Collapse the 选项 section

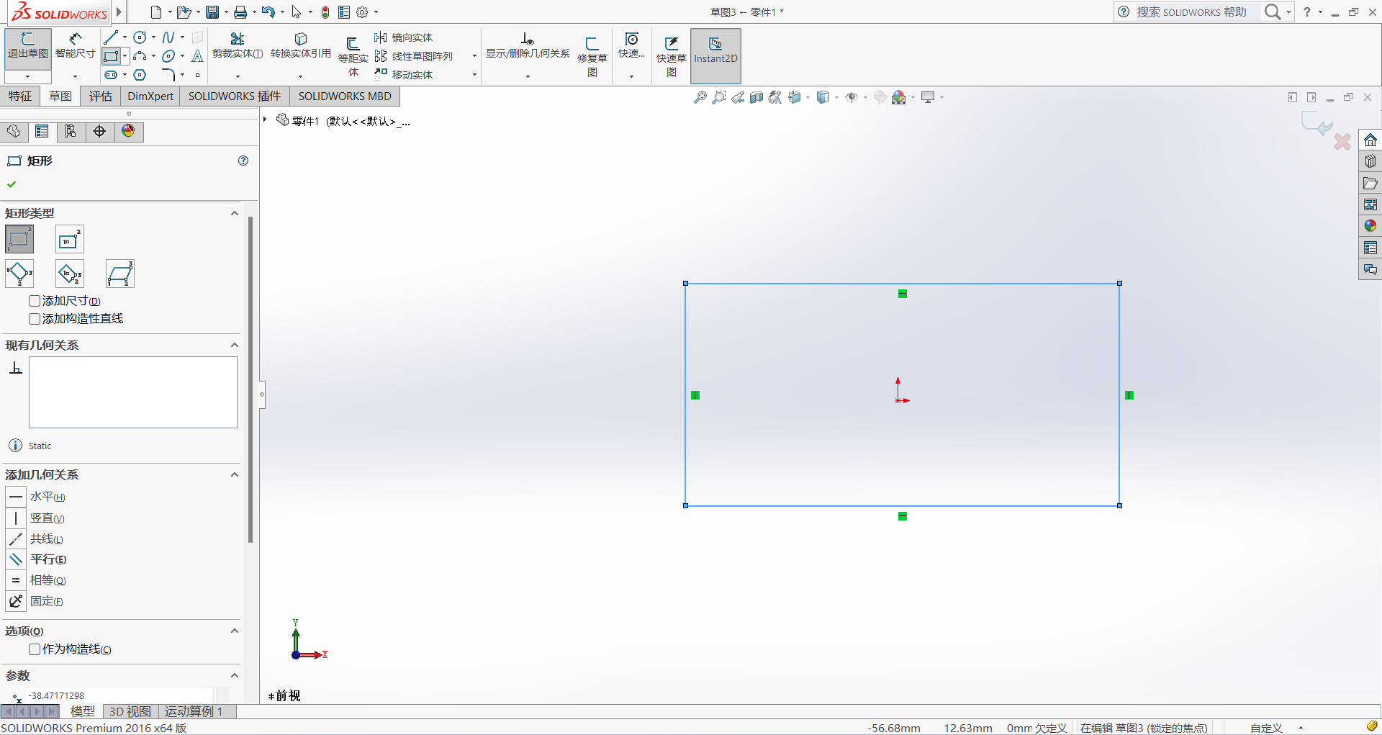point(234,631)
